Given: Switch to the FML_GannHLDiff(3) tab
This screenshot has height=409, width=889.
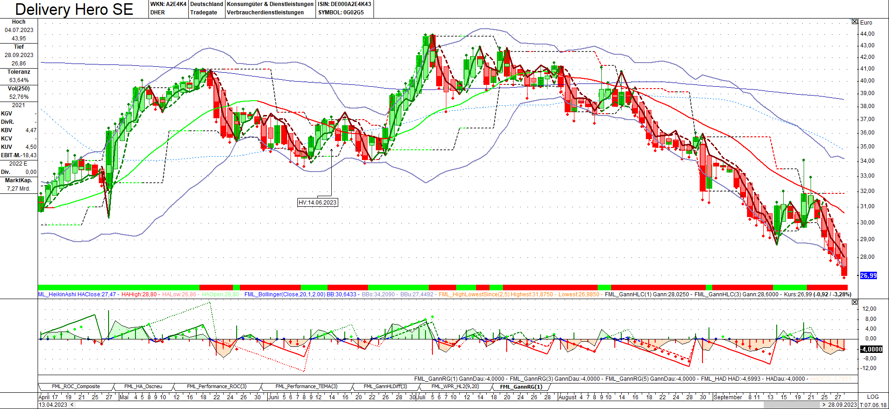Looking at the screenshot, I should coord(385,386).
